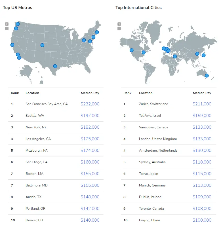The image size is (223, 227).
Task: Click the San Francisco marker on US map
Action: 12,45
